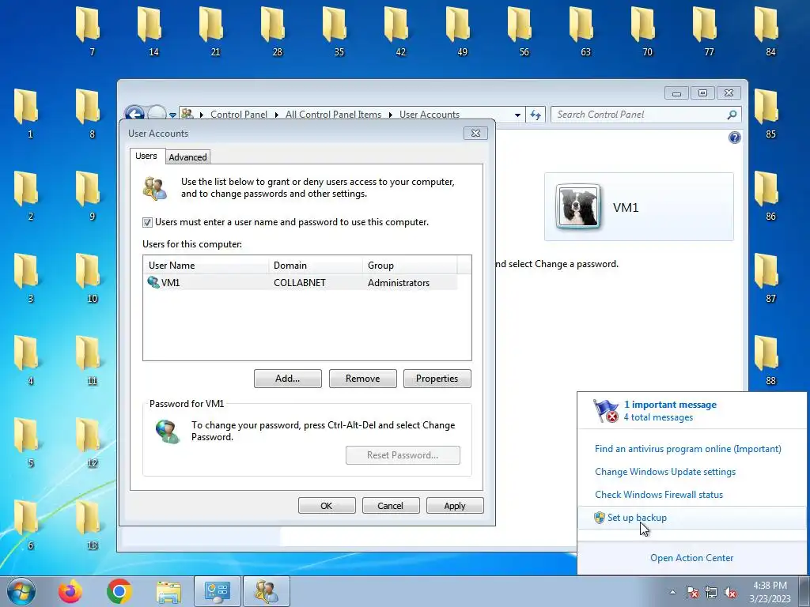Launch Google Chrome from the taskbar

tap(119, 591)
